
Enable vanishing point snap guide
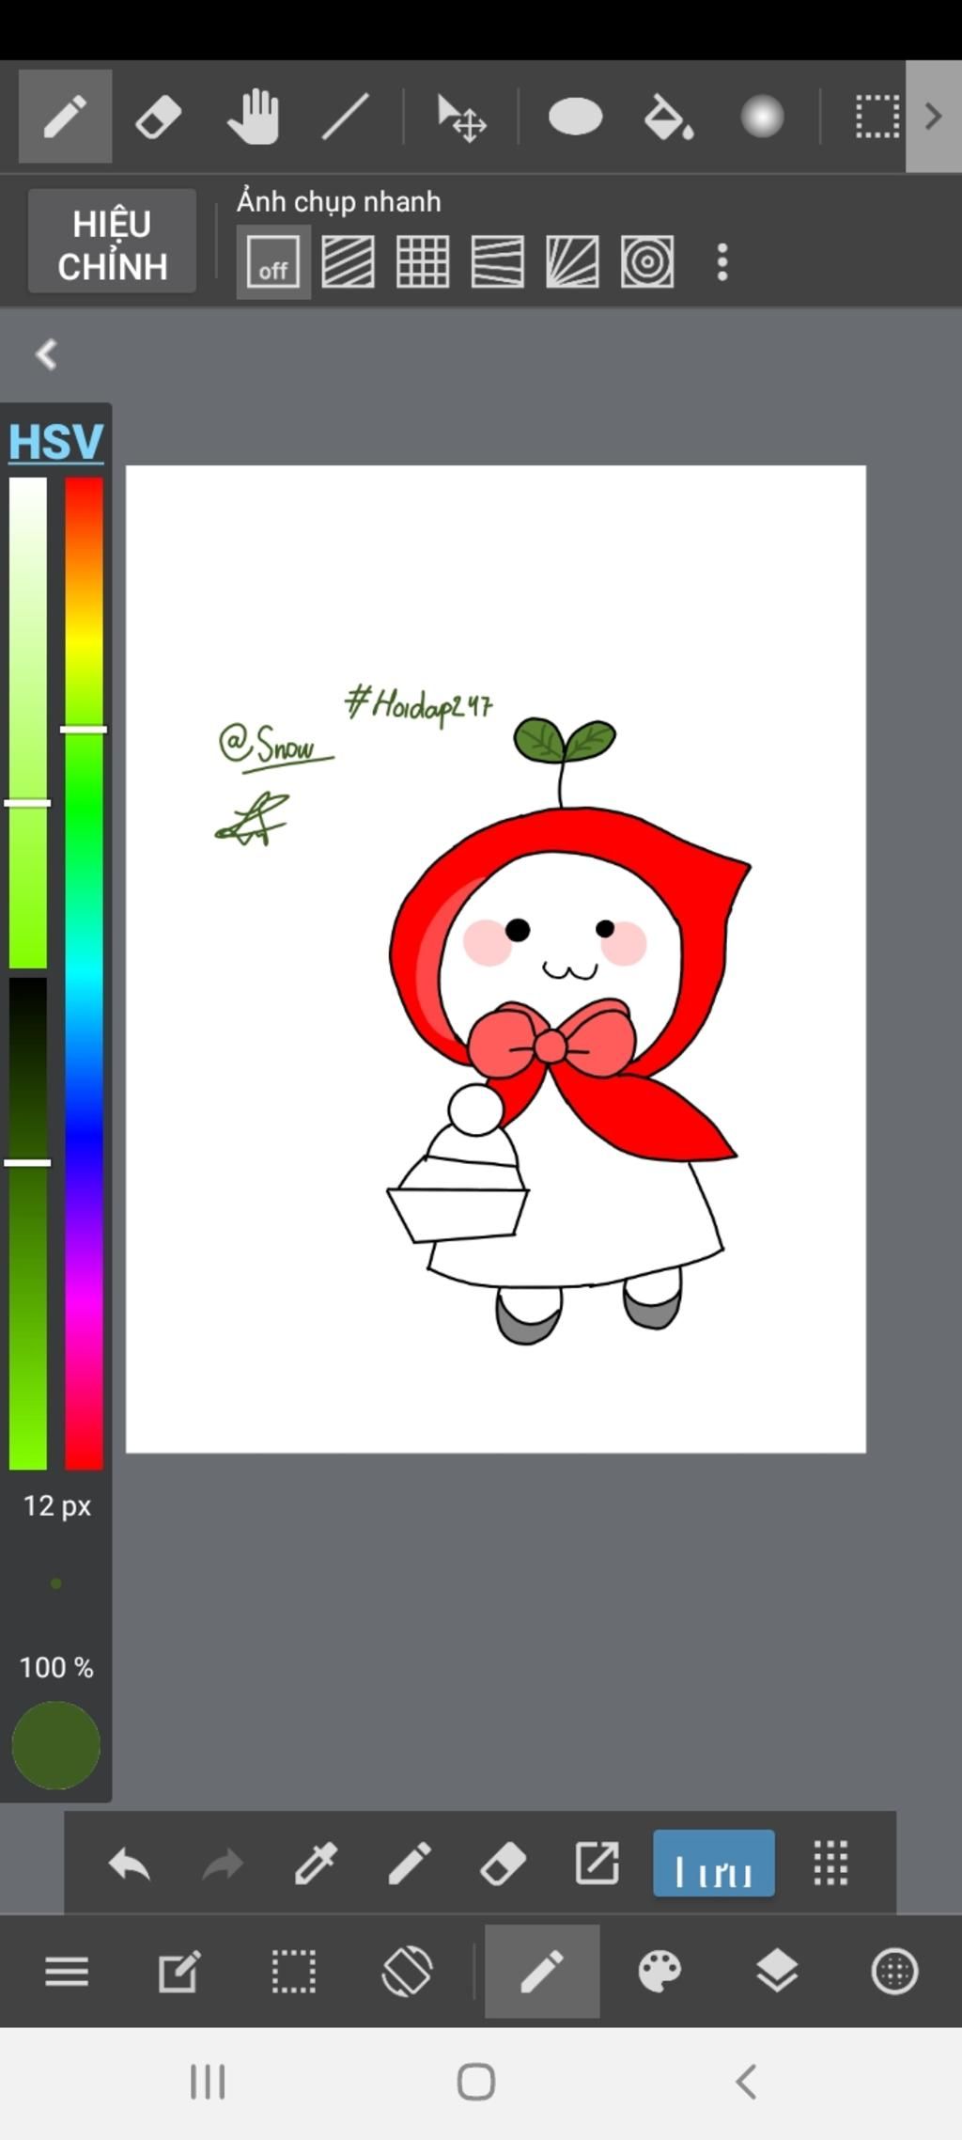572,261
